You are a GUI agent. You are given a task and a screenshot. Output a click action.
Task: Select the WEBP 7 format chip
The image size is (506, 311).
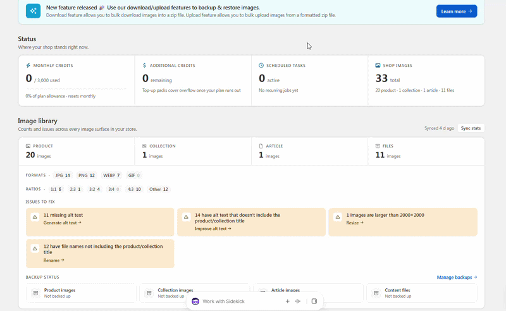(x=112, y=176)
